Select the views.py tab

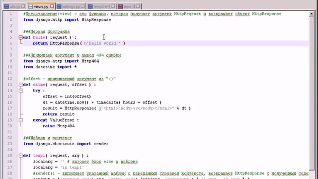41,6
